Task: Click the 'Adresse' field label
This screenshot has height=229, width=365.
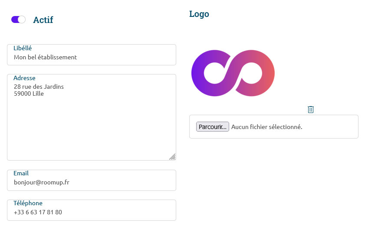Action: [x=24, y=78]
